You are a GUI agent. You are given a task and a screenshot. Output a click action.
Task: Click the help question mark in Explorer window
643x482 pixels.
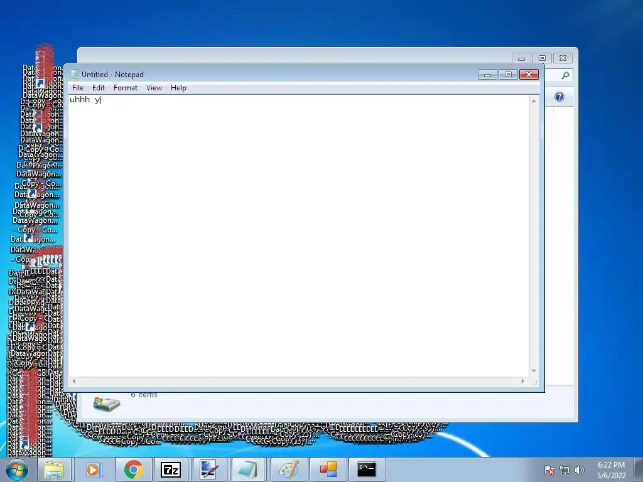pyautogui.click(x=559, y=97)
